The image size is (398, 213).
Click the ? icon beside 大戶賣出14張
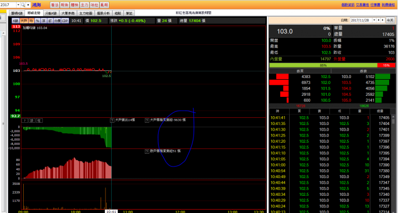point(112,121)
